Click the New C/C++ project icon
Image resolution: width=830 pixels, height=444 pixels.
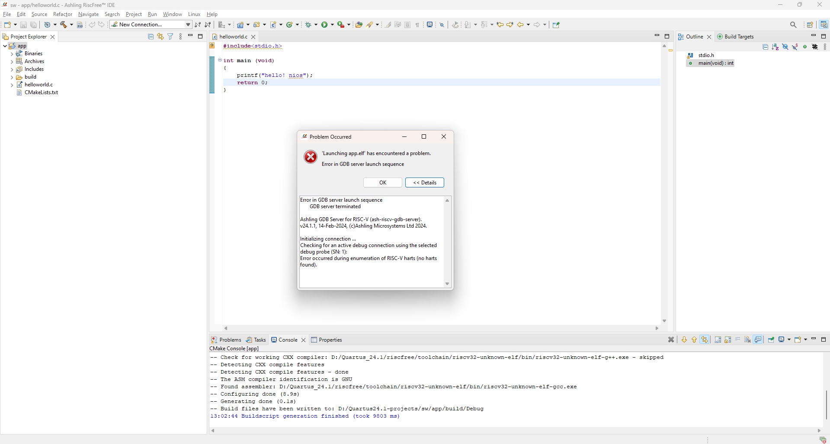[240, 25]
